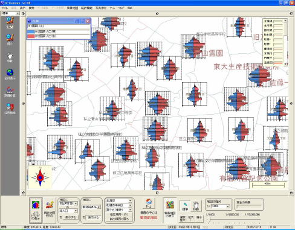Toggle the hand move mode button
This screenshot has height=230, width=295.
[x=196, y=206]
